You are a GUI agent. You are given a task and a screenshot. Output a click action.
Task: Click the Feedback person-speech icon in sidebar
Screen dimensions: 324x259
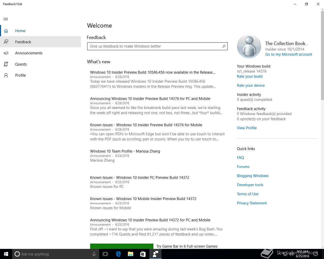pos(6,42)
